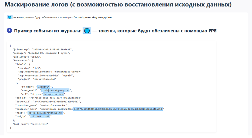This screenshot has height=138, width=252.
Task: Click the @timestamp line in the JSON
Action: point(43,49)
